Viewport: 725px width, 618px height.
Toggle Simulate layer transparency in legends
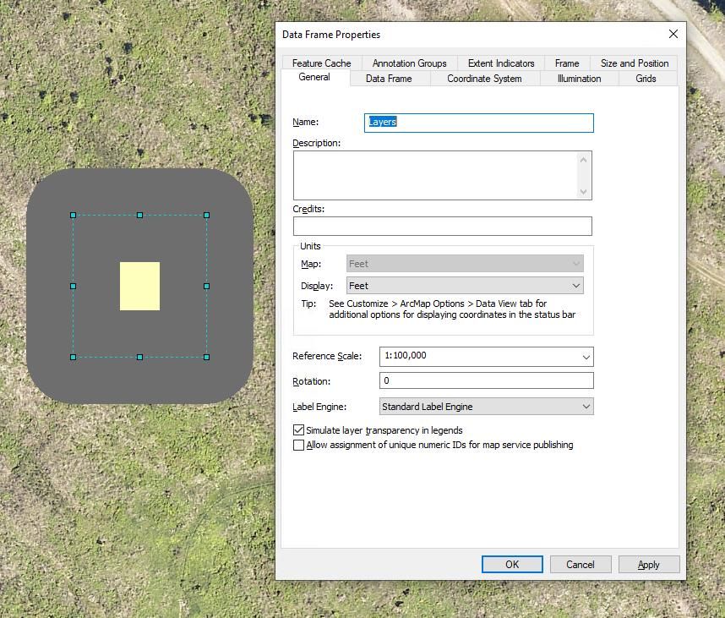298,430
